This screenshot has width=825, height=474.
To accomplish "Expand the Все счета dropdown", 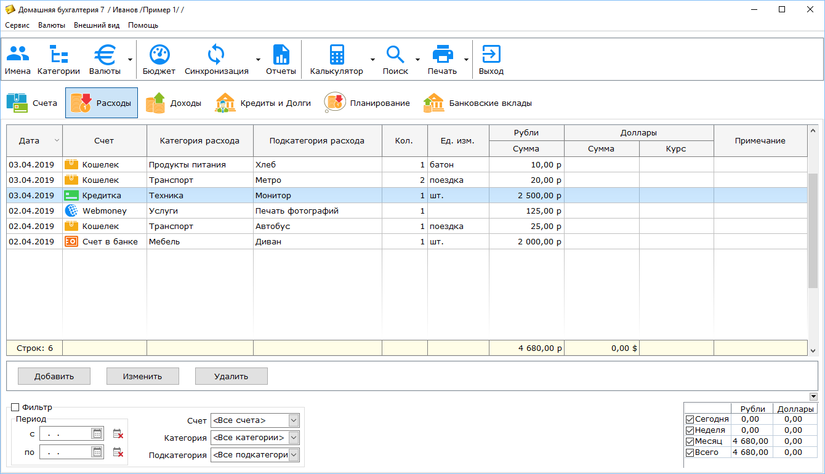I will coord(294,420).
